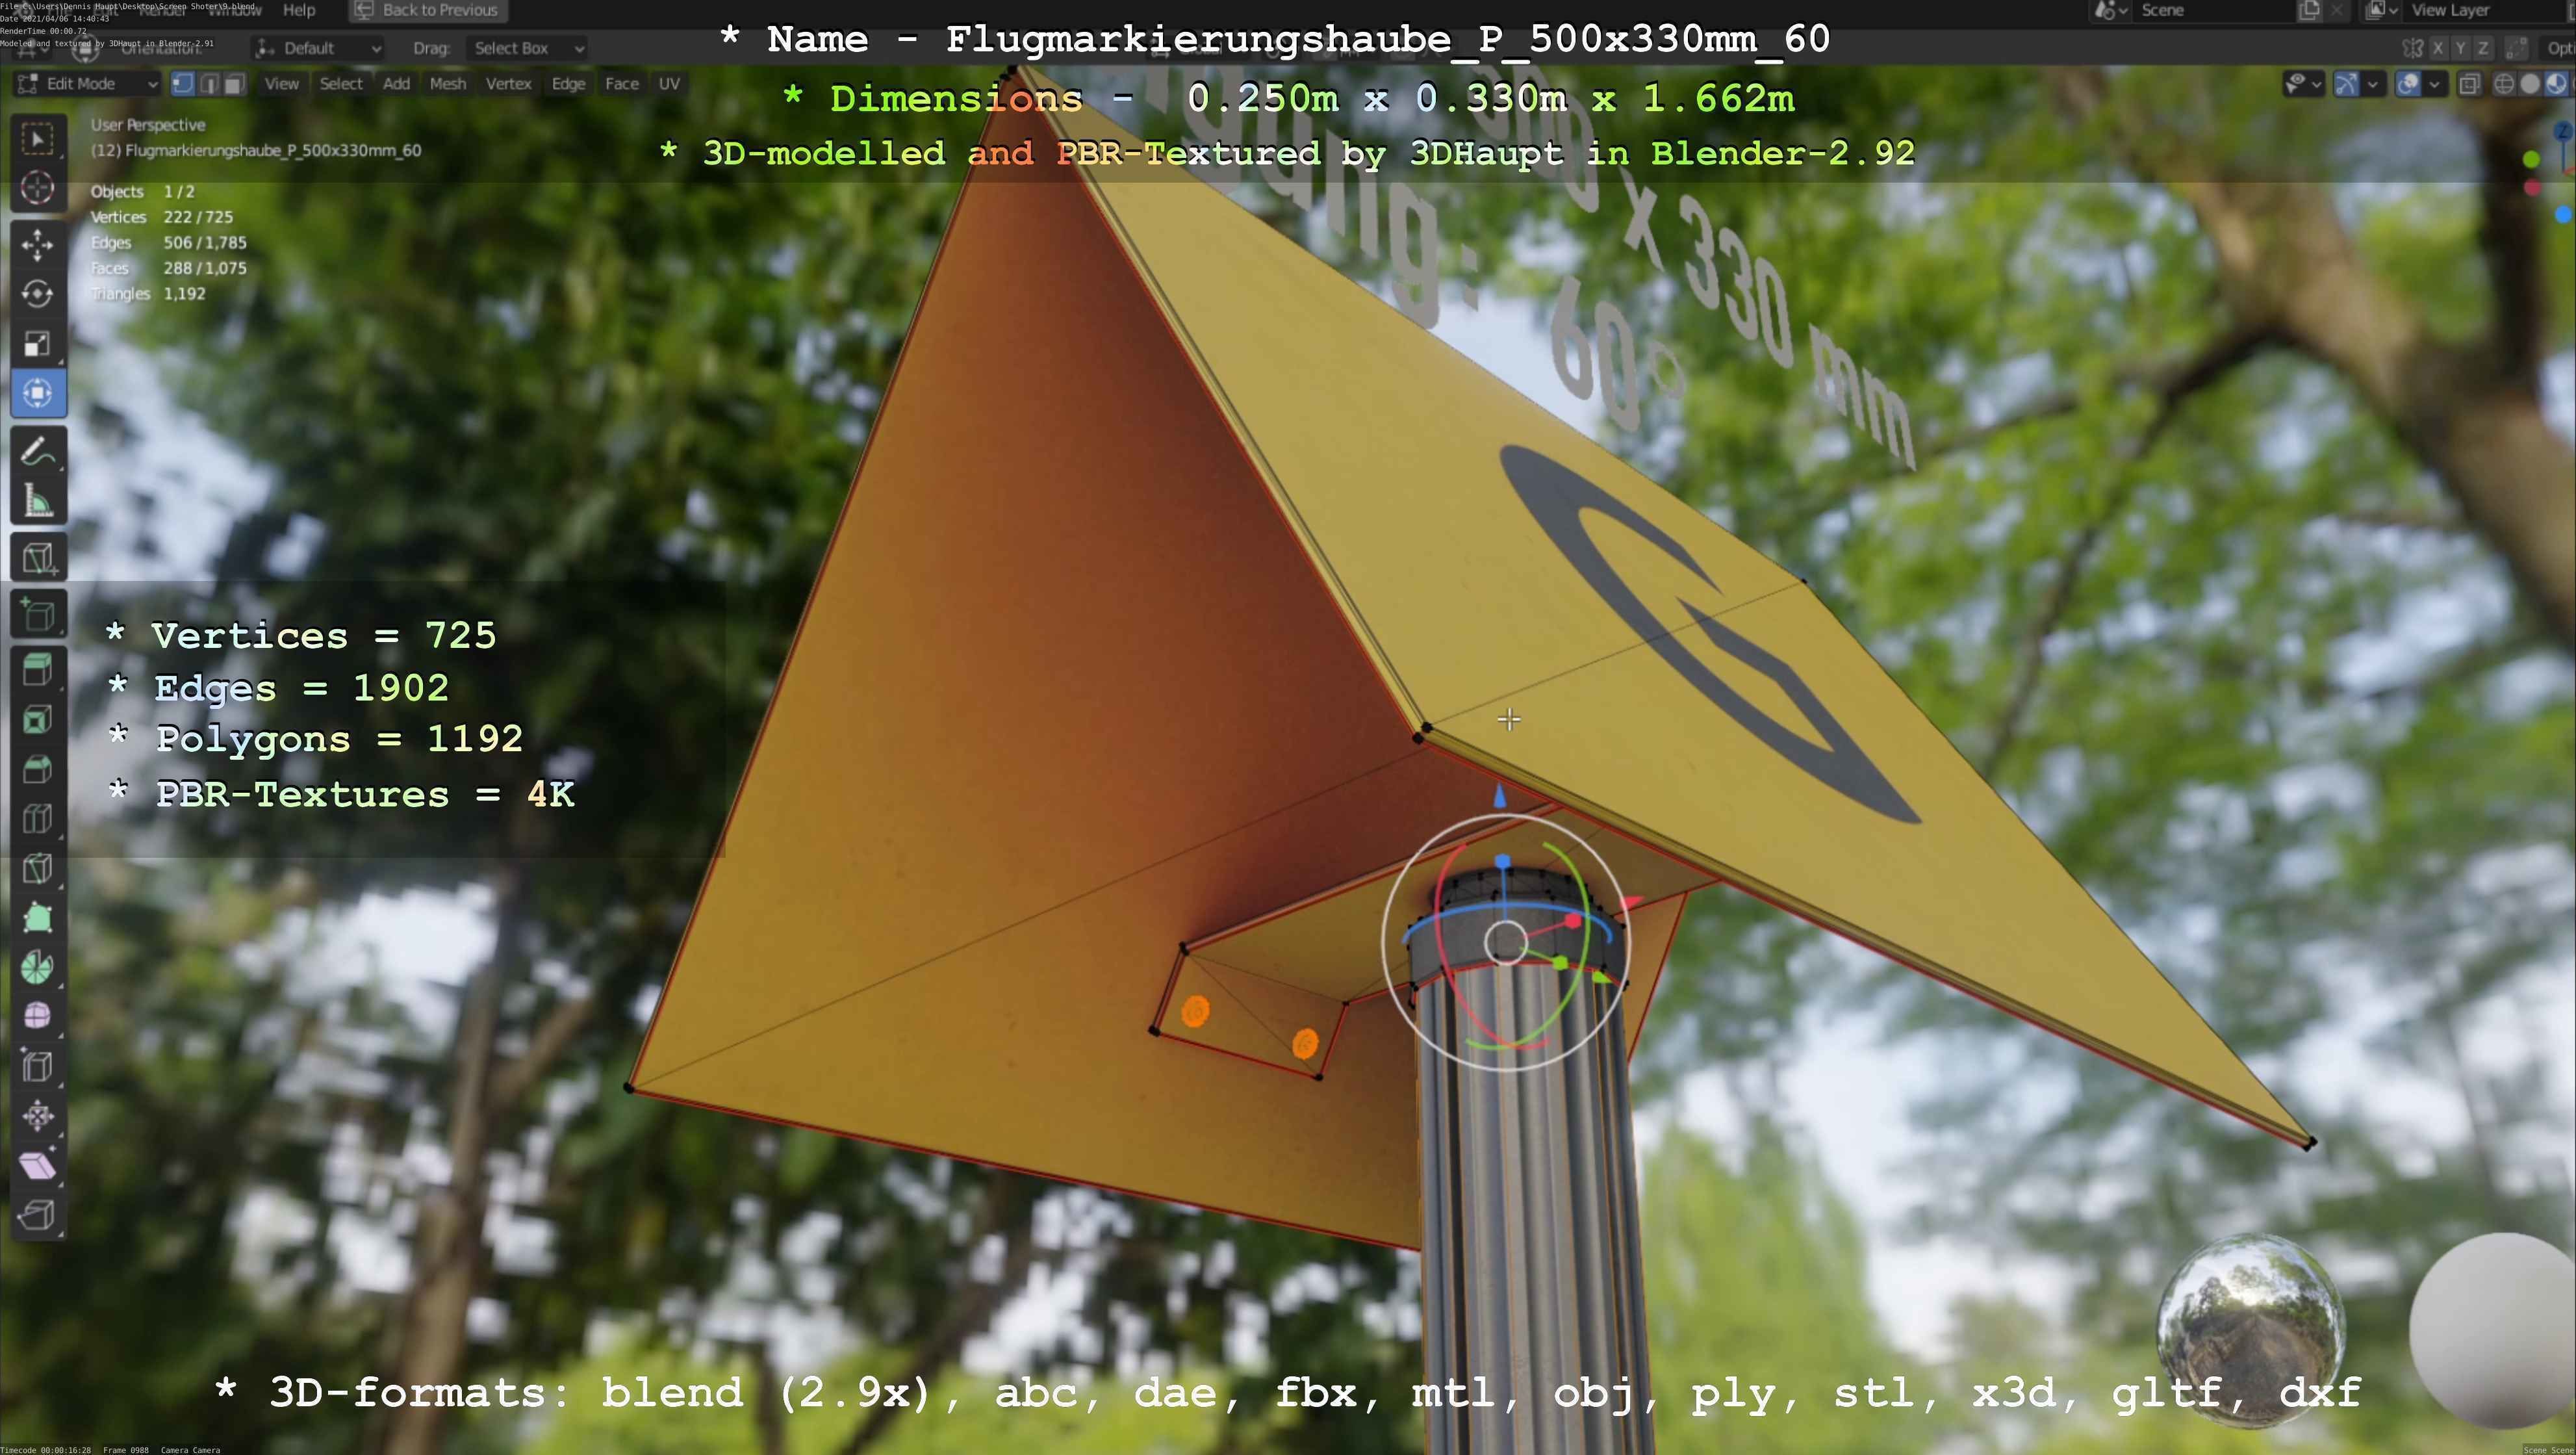Screen dimensions: 2576x1455
Task: Select the Move tool in toolbar
Action: tap(38, 245)
